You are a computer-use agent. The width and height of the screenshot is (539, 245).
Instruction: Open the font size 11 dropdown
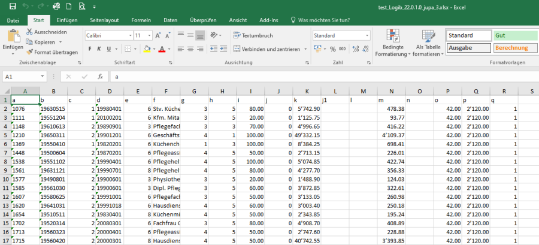(149, 35)
